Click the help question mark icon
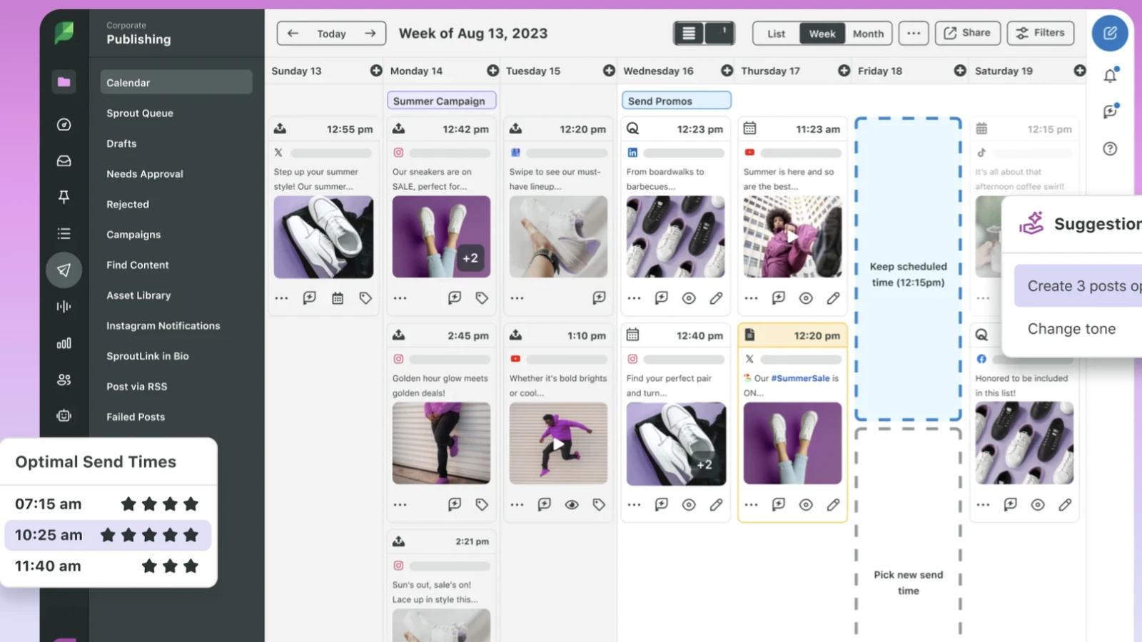This screenshot has width=1142, height=642. pyautogui.click(x=1110, y=149)
